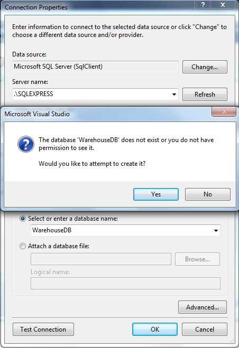Screen dimensions: 239x348
Task: Open the Change data source dialog
Action: coord(205,67)
